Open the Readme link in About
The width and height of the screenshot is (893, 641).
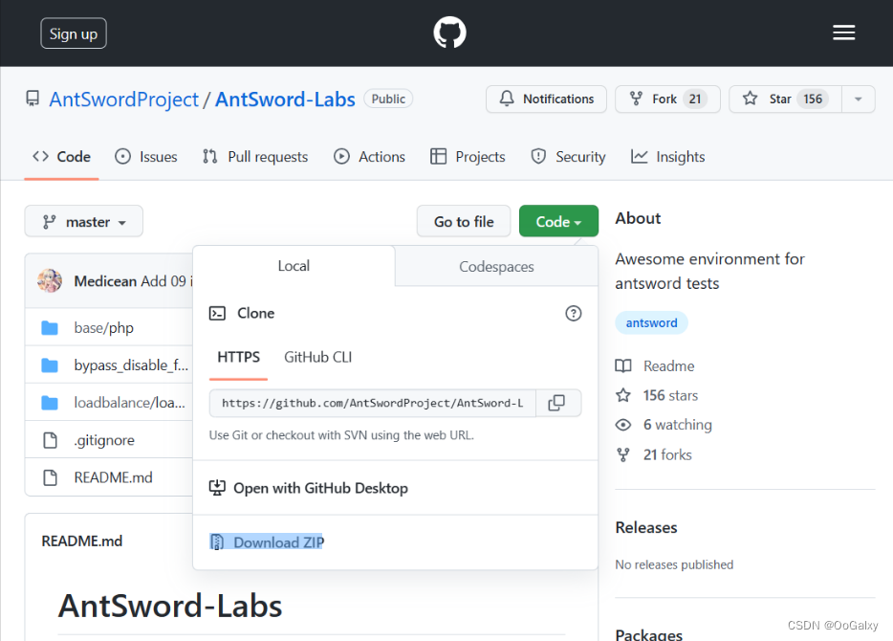pyautogui.click(x=668, y=366)
